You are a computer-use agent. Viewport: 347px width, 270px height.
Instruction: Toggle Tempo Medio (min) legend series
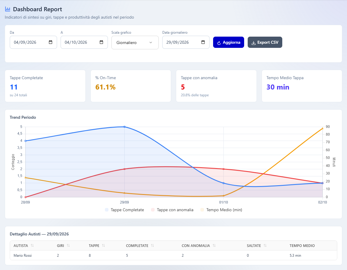pos(221,210)
